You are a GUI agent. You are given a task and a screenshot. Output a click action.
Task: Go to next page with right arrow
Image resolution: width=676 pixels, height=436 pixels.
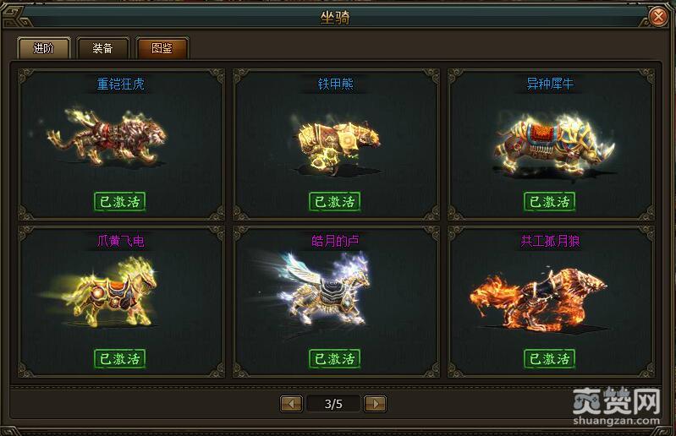pos(375,404)
